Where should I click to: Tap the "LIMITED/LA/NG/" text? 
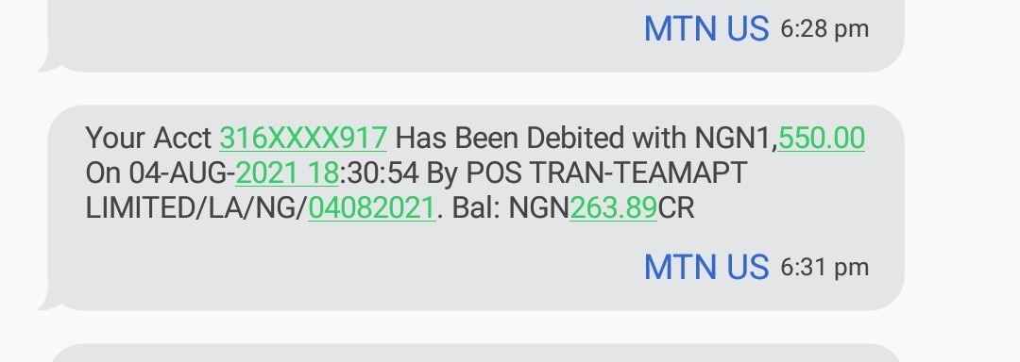[195, 208]
